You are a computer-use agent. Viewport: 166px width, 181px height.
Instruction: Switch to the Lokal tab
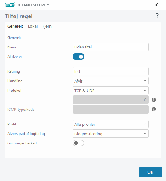click(33, 26)
